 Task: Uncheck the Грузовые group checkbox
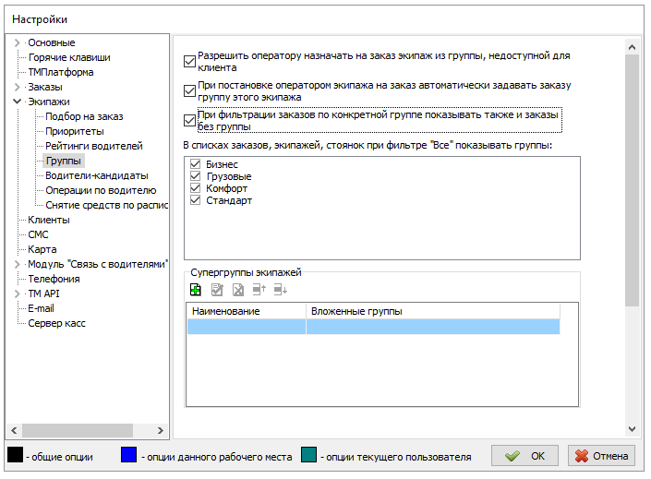click(195, 176)
